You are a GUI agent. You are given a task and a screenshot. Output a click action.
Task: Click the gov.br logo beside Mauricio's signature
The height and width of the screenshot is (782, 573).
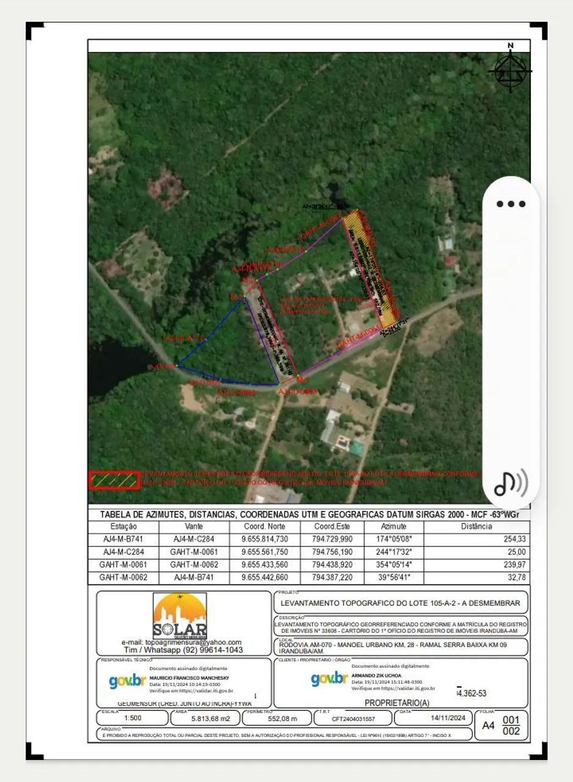[x=128, y=681]
